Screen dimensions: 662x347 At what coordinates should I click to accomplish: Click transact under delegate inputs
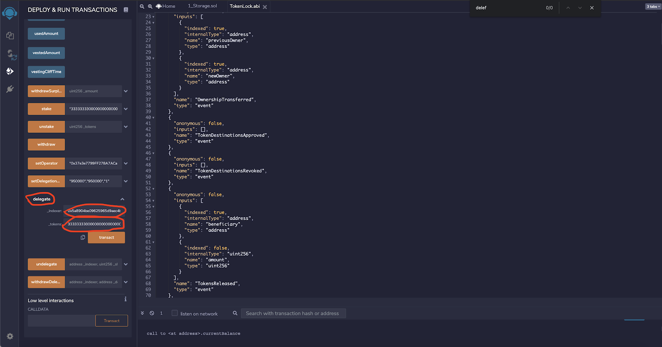pyautogui.click(x=106, y=237)
